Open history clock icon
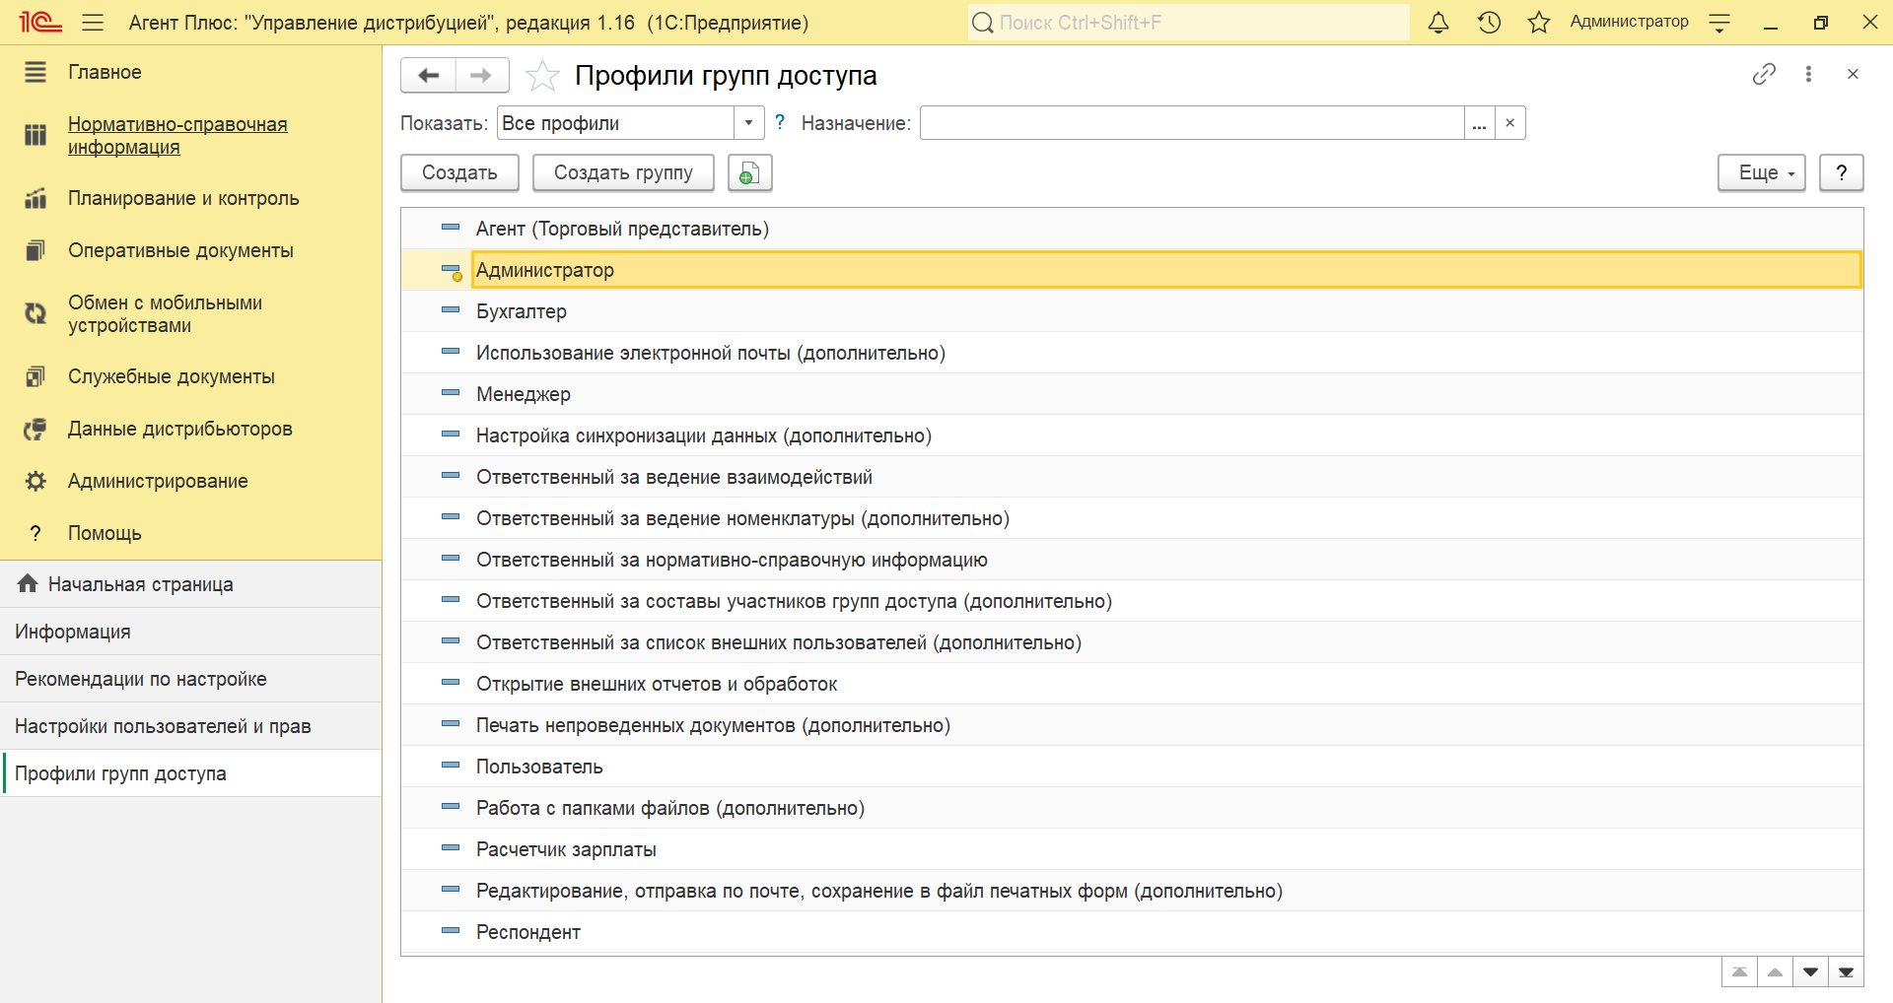 1489,22
